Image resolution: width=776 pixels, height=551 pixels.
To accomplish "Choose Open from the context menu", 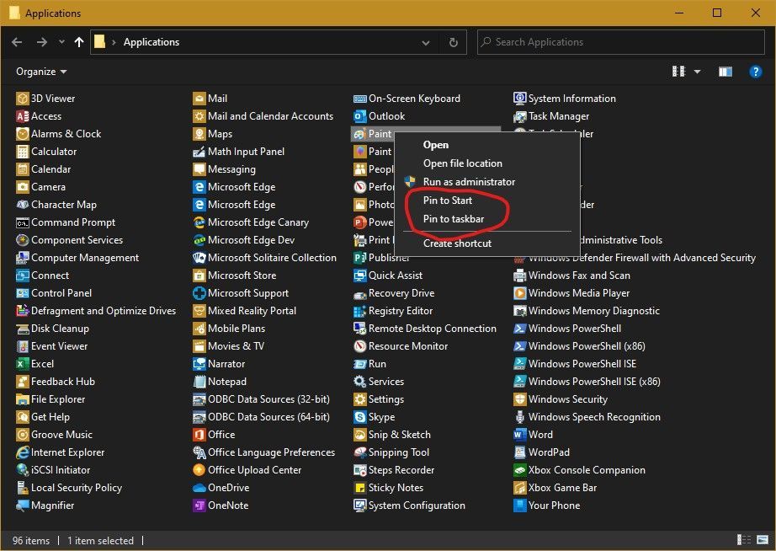I will 435,145.
